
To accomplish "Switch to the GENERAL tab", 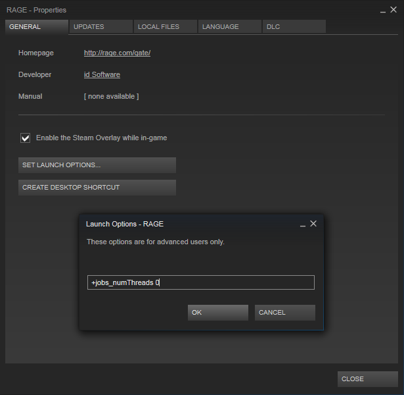I will tap(37, 26).
